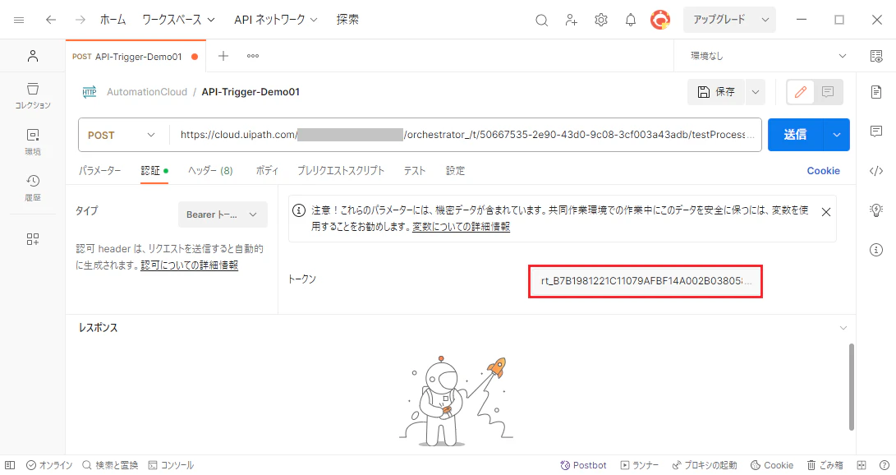
Task: Toggle the sidebar icon in the status bar
Action: (x=10, y=465)
